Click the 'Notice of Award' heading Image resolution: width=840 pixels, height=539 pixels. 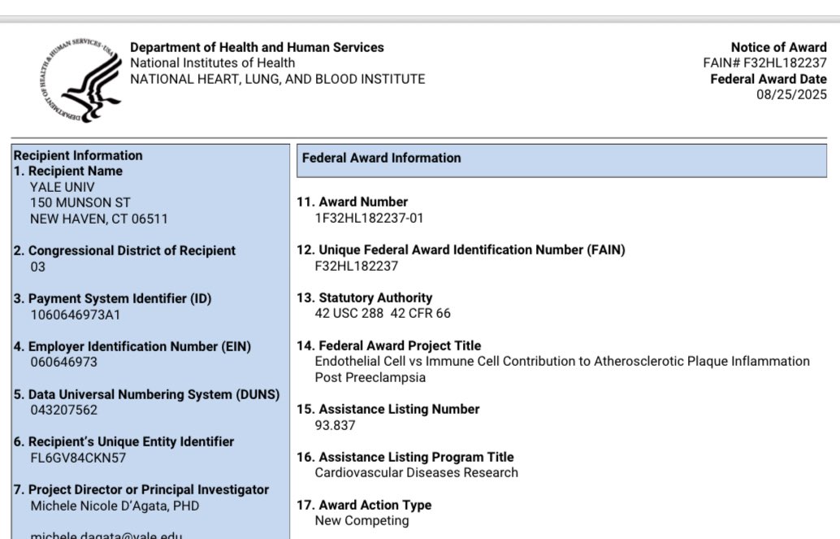click(779, 47)
